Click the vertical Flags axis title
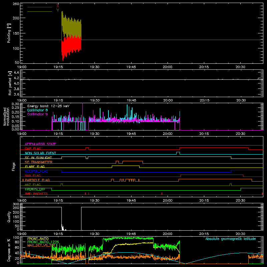The image size is (267, 267). 14,167
